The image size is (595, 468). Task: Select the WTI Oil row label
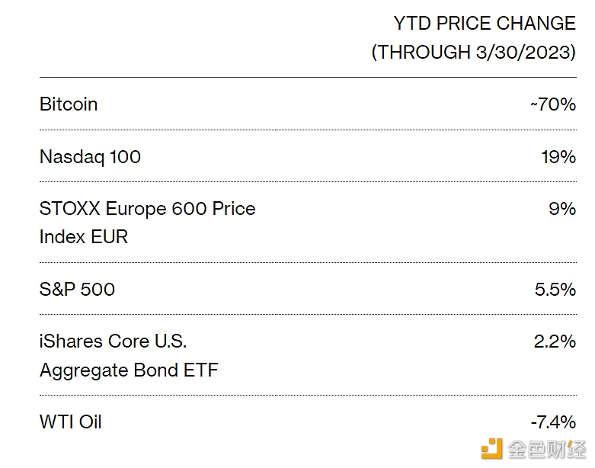[71, 422]
